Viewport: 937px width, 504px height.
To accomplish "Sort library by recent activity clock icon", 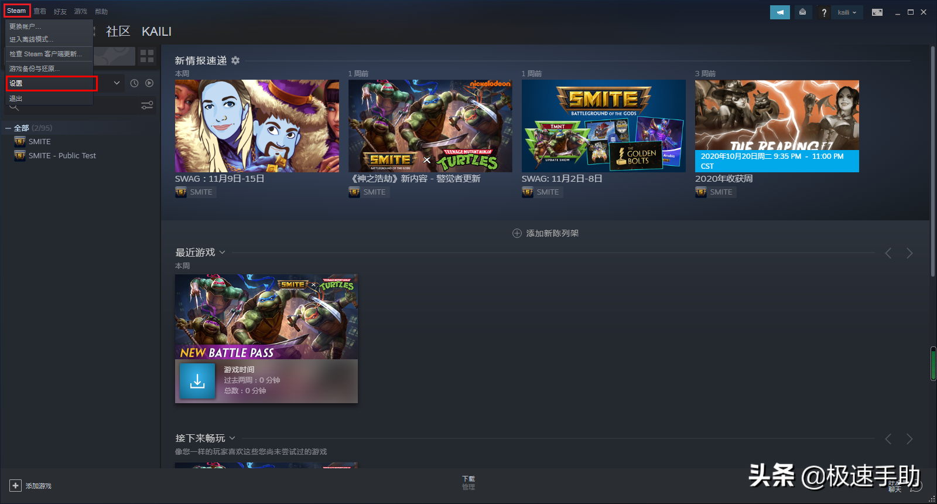I will click(134, 83).
